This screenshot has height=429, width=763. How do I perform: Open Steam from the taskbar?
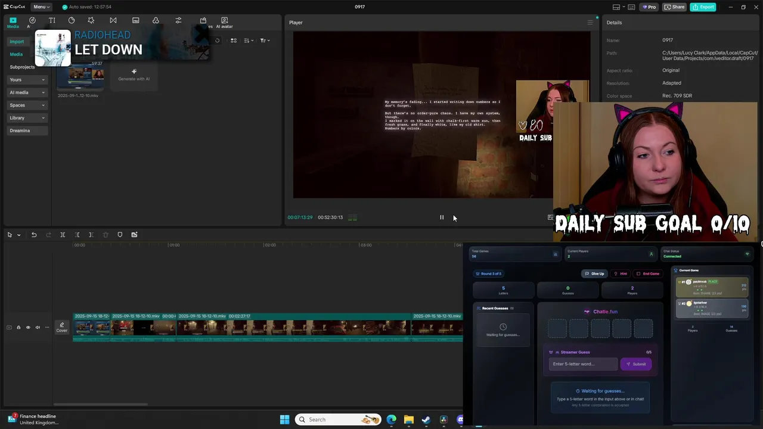pyautogui.click(x=426, y=419)
